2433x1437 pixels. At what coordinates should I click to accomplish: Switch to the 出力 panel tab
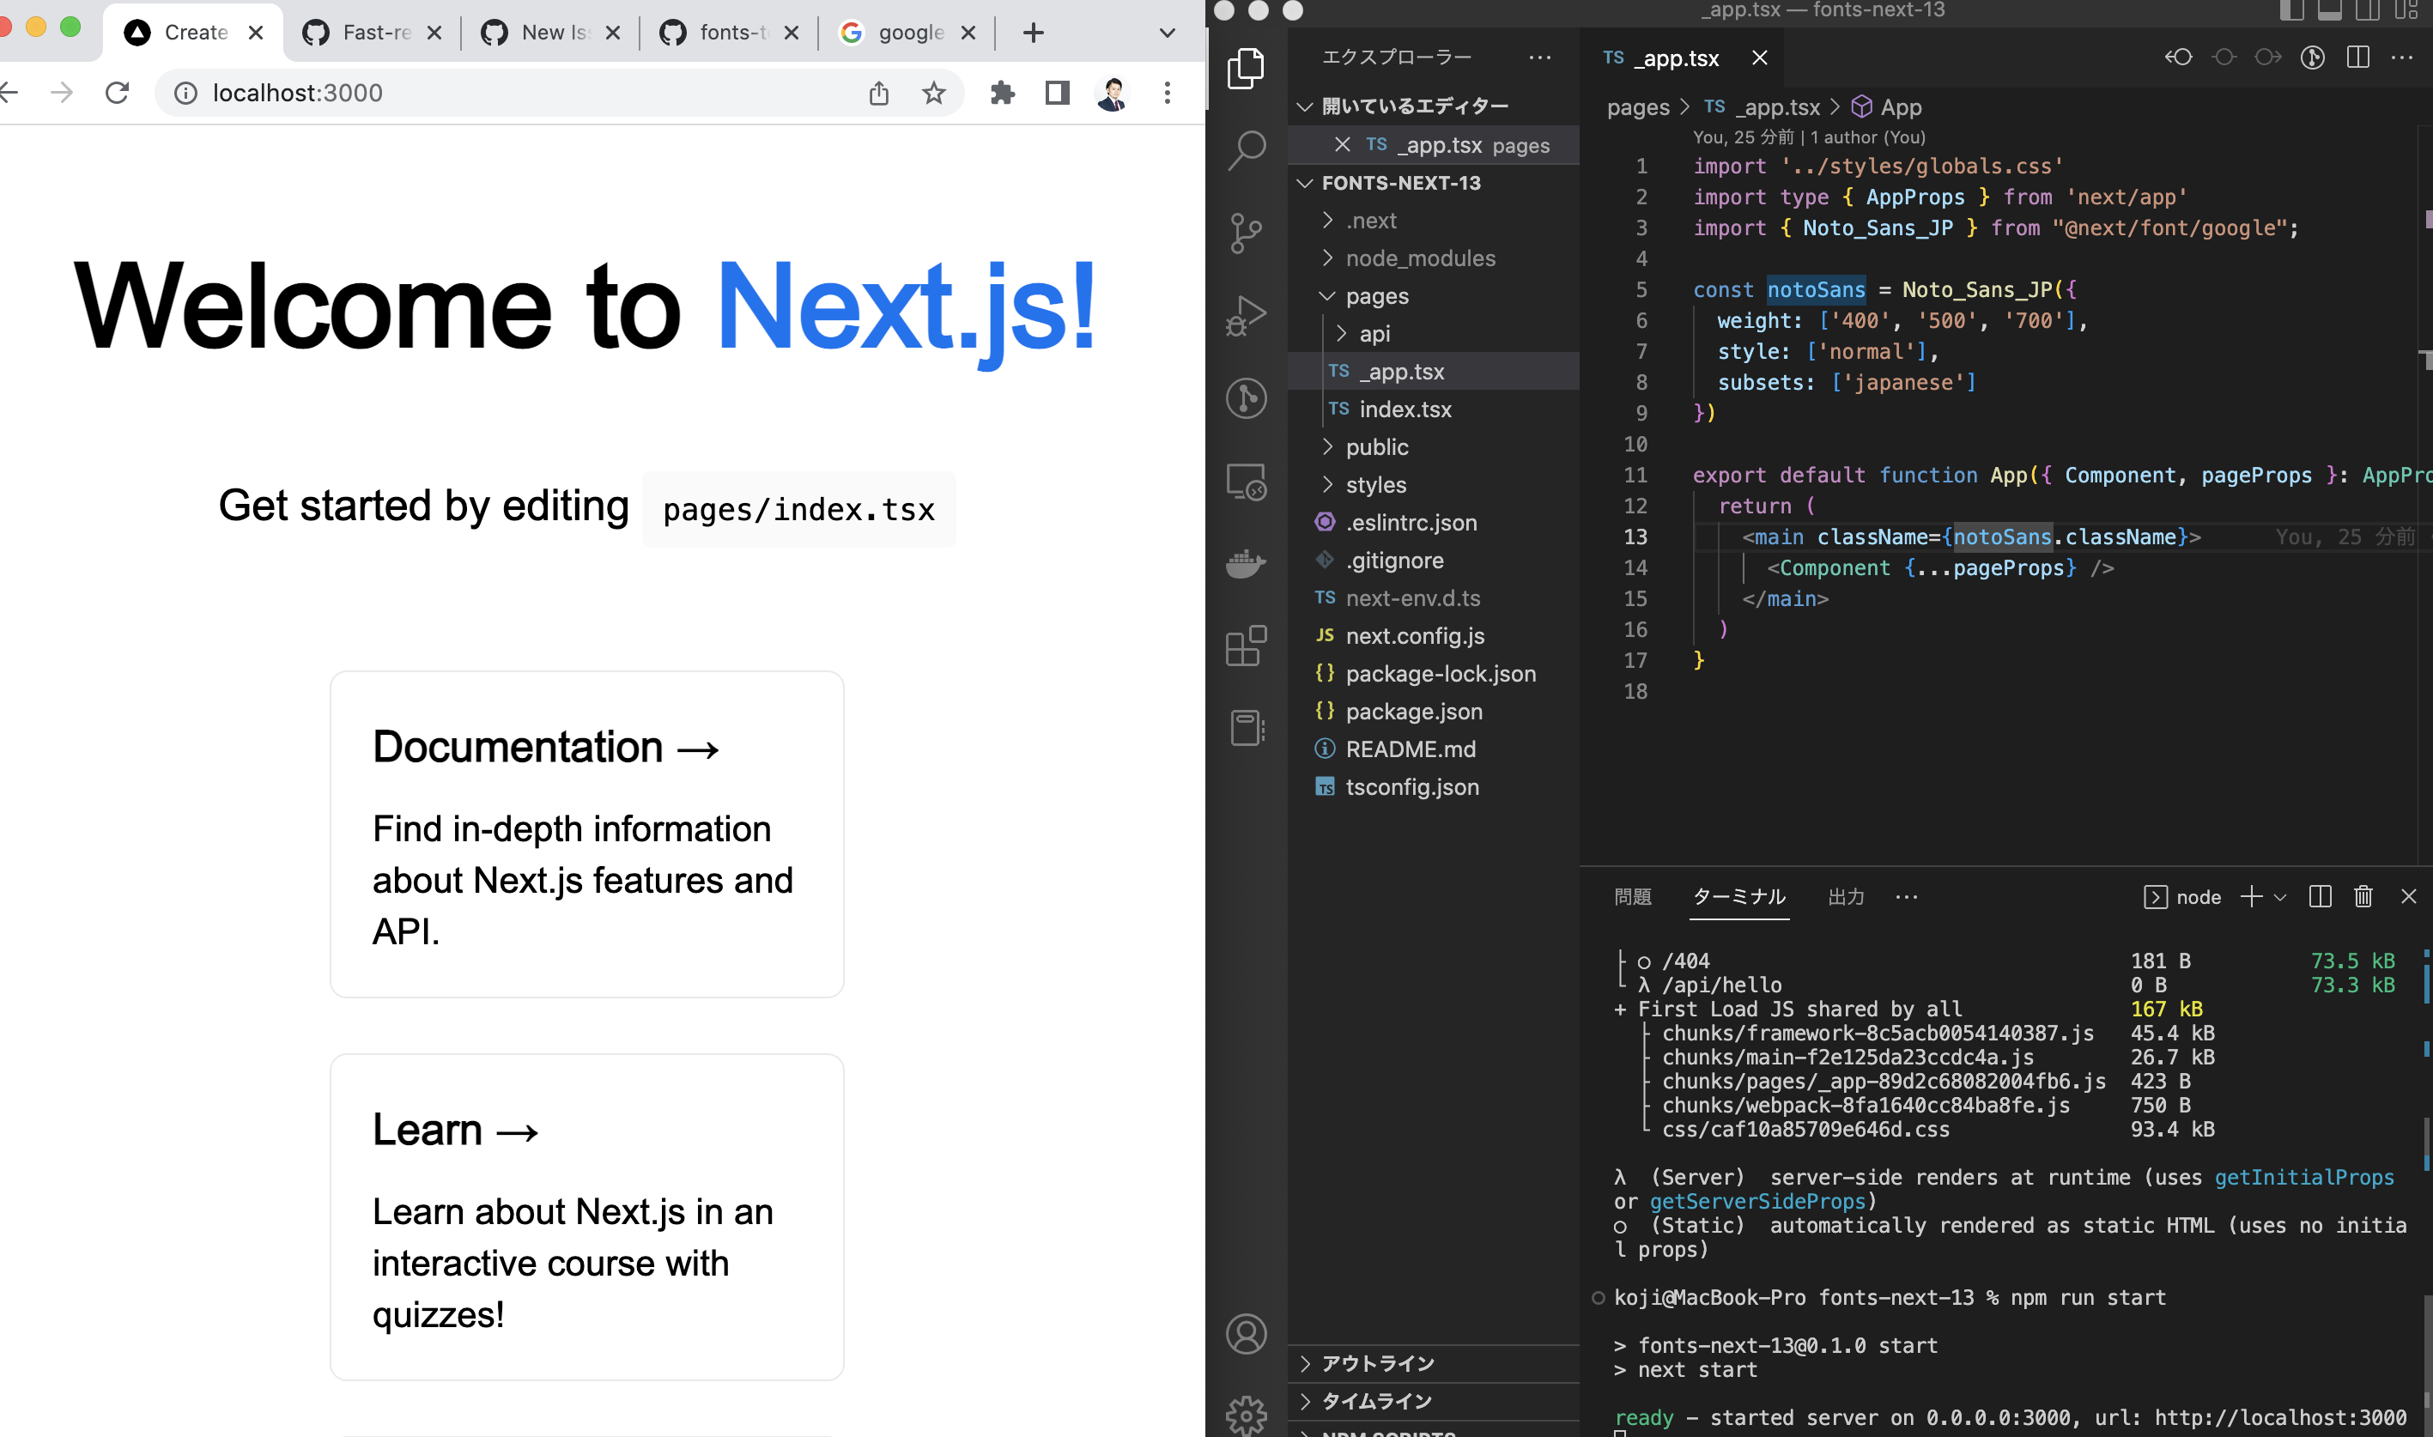tap(1847, 897)
